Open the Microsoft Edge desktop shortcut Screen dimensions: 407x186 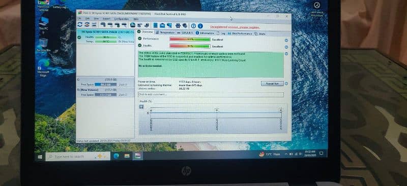[43, 68]
